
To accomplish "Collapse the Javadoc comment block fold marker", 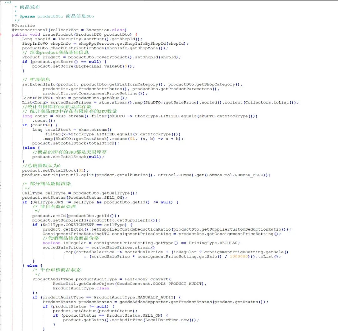I will (1, 3).
